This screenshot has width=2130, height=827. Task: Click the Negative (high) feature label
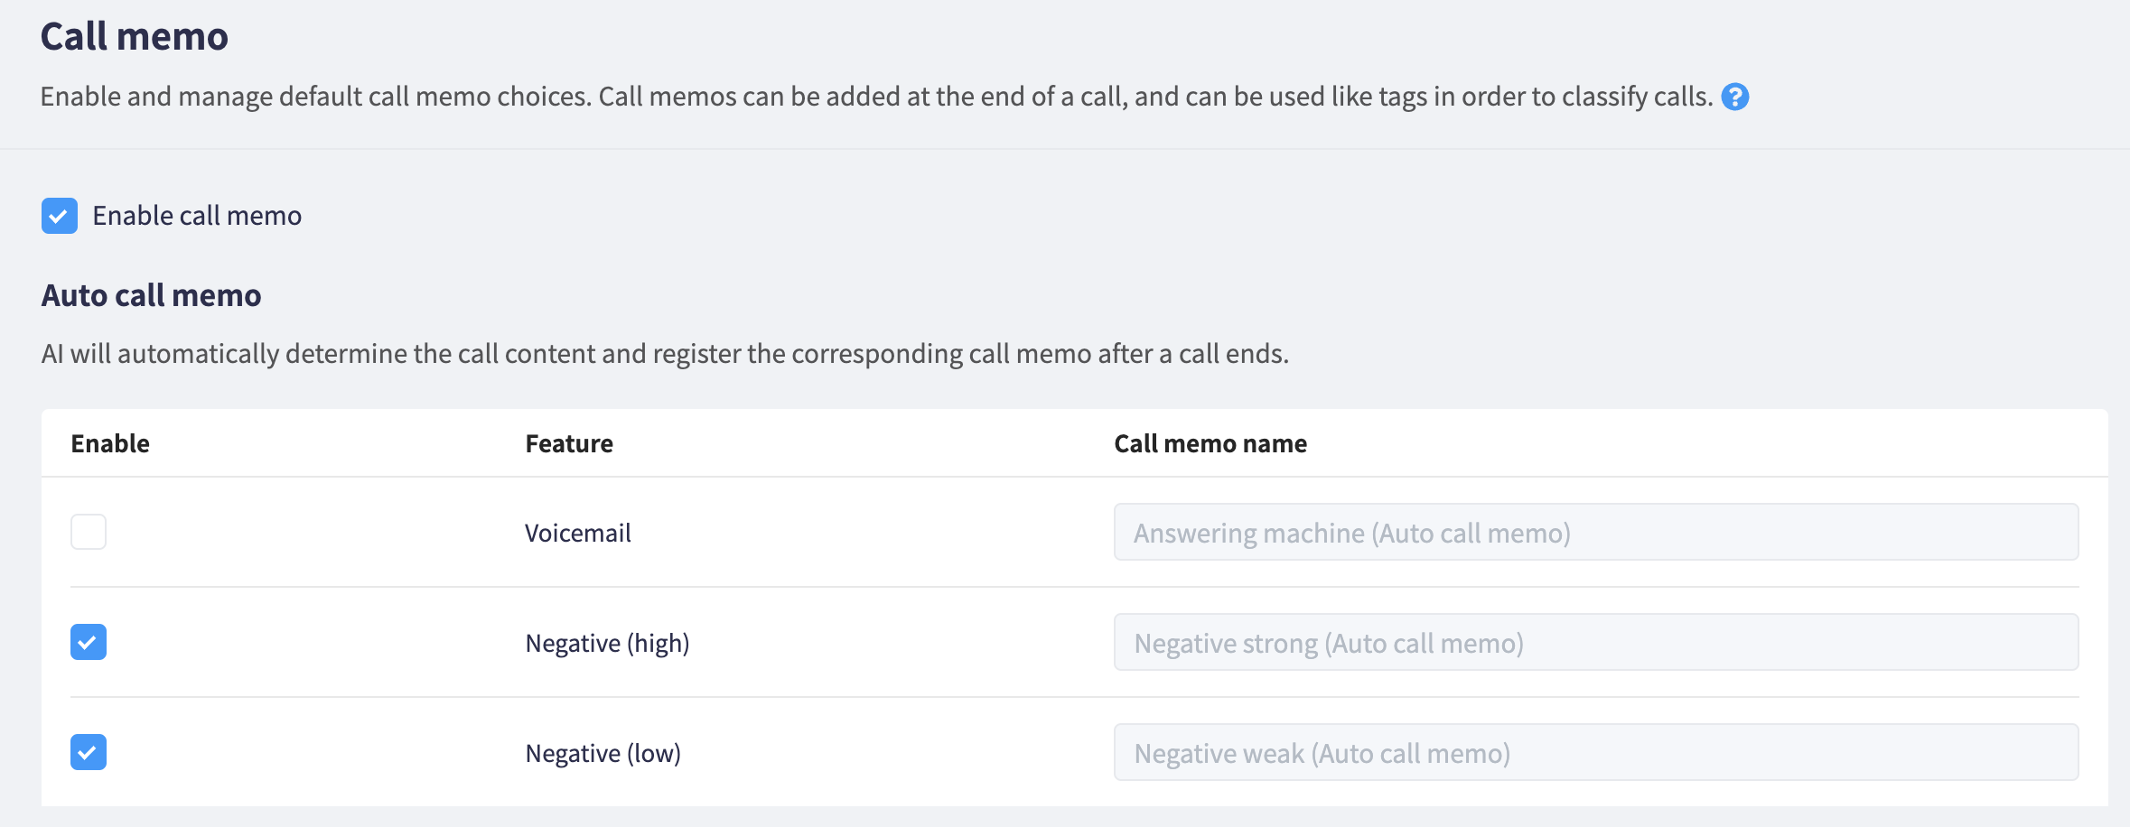pyautogui.click(x=607, y=643)
